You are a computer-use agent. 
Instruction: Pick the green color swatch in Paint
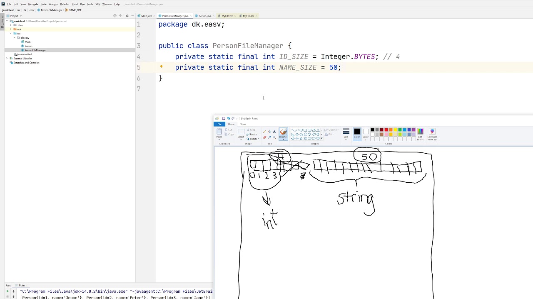pyautogui.click(x=400, y=130)
